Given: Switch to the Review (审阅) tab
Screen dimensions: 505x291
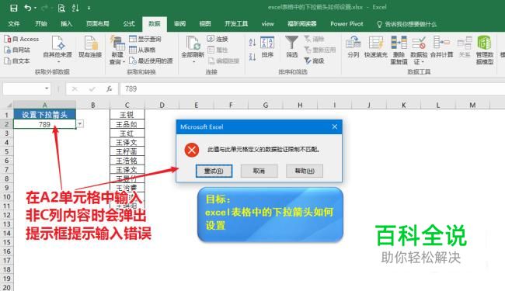Looking at the screenshot, I should pos(179,24).
